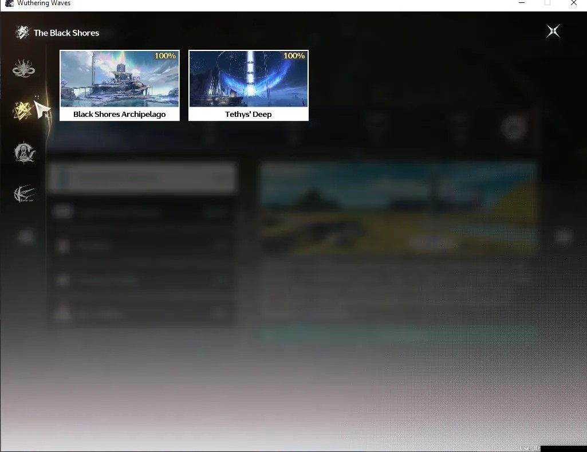Click the 100% progress on Black Shores Archipelago

pyautogui.click(x=165, y=56)
